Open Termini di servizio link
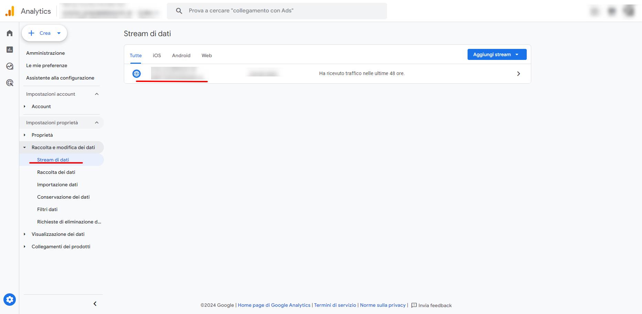This screenshot has width=642, height=314. tap(335, 305)
